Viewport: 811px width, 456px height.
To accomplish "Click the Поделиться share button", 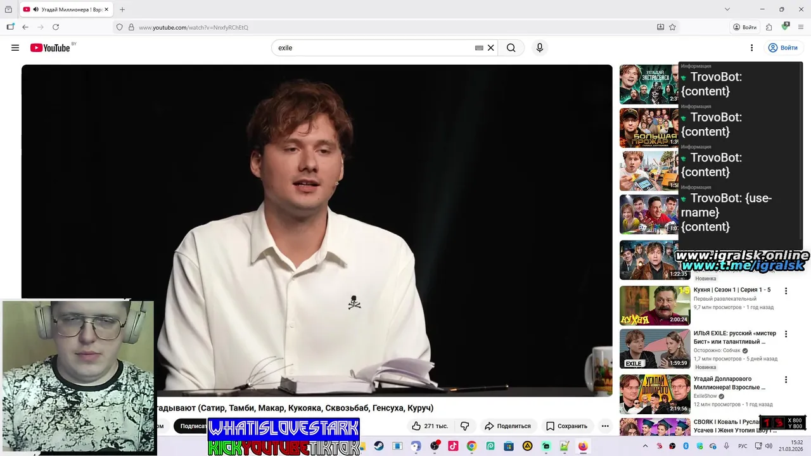I will [508, 426].
